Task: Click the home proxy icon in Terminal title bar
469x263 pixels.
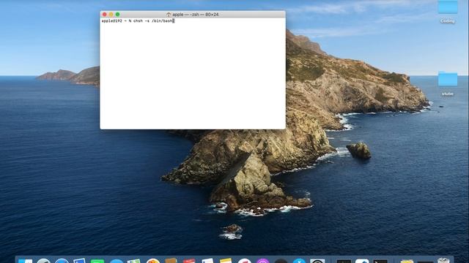Action: 169,15
